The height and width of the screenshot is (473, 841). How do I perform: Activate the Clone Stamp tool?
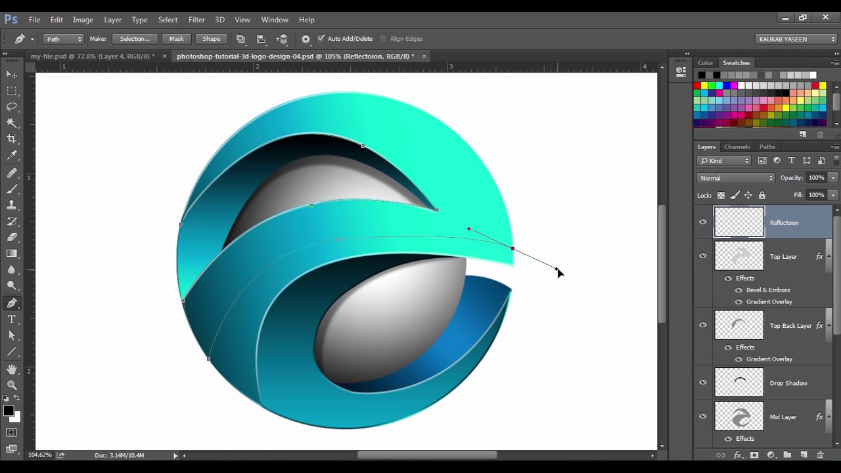point(12,206)
